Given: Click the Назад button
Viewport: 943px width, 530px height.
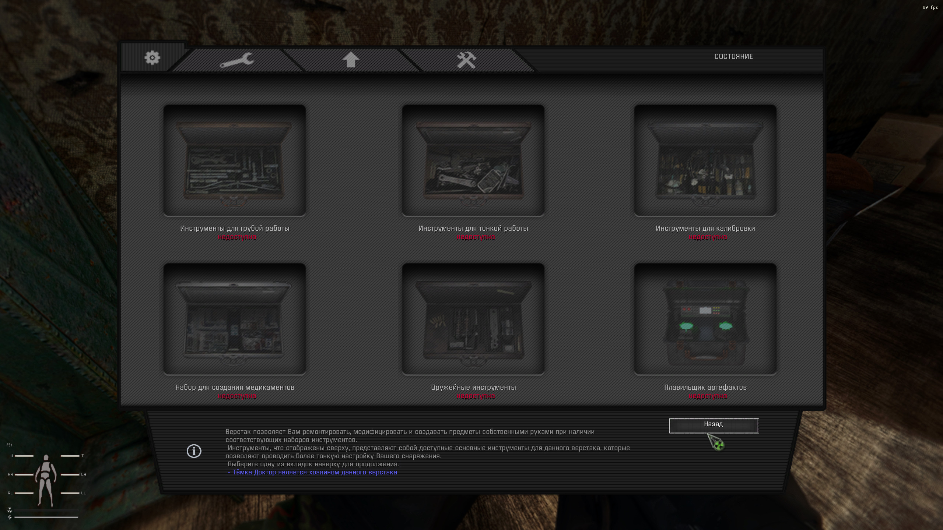Looking at the screenshot, I should (713, 425).
